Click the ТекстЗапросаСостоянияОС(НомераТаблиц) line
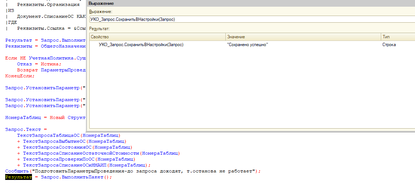Screen dimensions: 415x187 click(75, 147)
